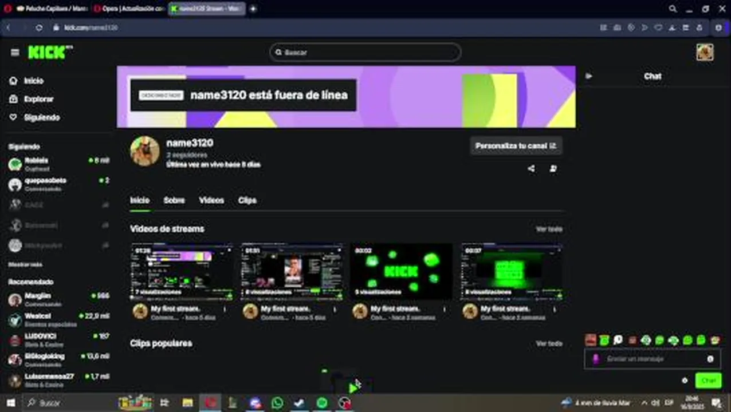Open the quepasobeta followed channel
This screenshot has width=731, height=412.
click(x=58, y=184)
